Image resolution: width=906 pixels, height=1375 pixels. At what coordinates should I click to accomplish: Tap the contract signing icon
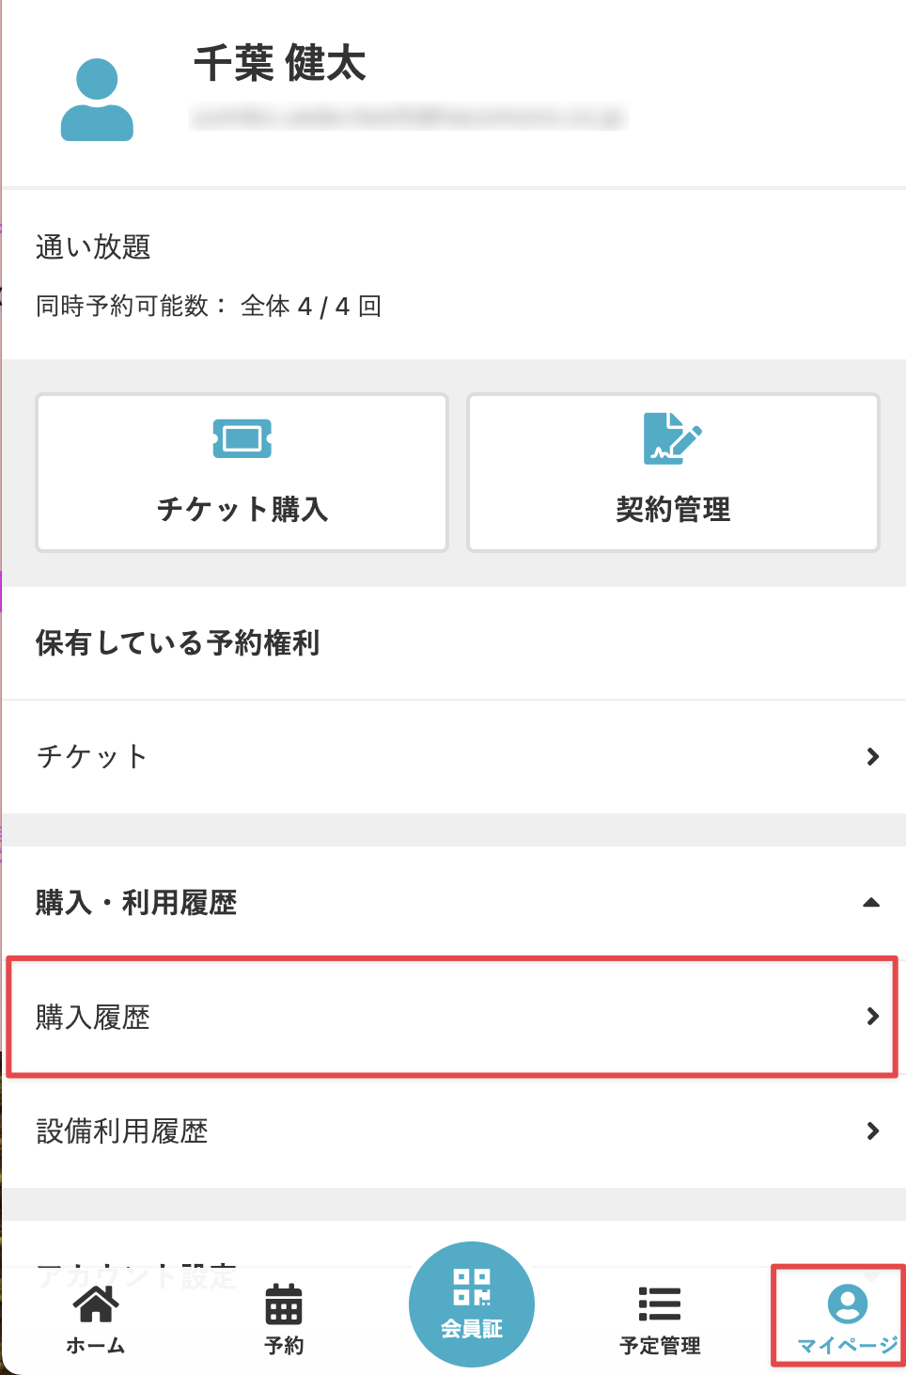click(672, 438)
